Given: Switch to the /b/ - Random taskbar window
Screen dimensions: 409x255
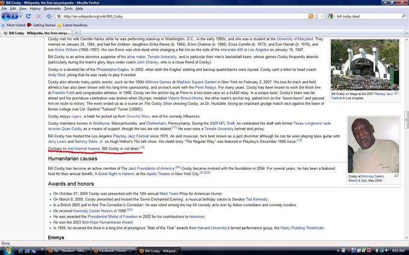Looking at the screenshot, I should (68, 251).
